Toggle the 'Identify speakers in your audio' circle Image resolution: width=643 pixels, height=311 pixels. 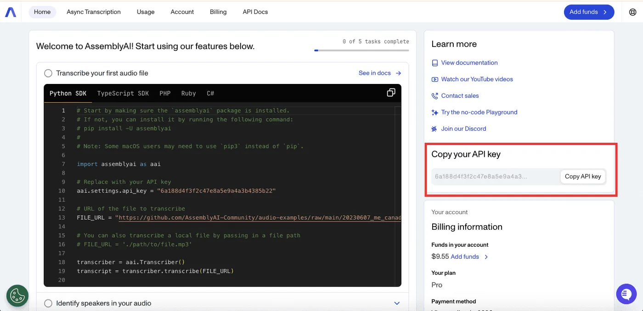pyautogui.click(x=48, y=303)
